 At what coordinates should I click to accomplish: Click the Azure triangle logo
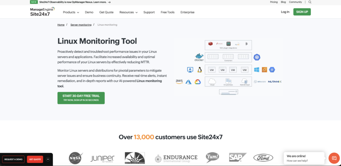coord(188,82)
